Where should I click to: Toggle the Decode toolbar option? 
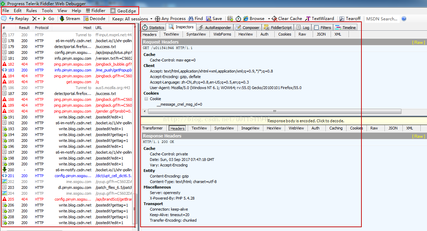[94, 19]
